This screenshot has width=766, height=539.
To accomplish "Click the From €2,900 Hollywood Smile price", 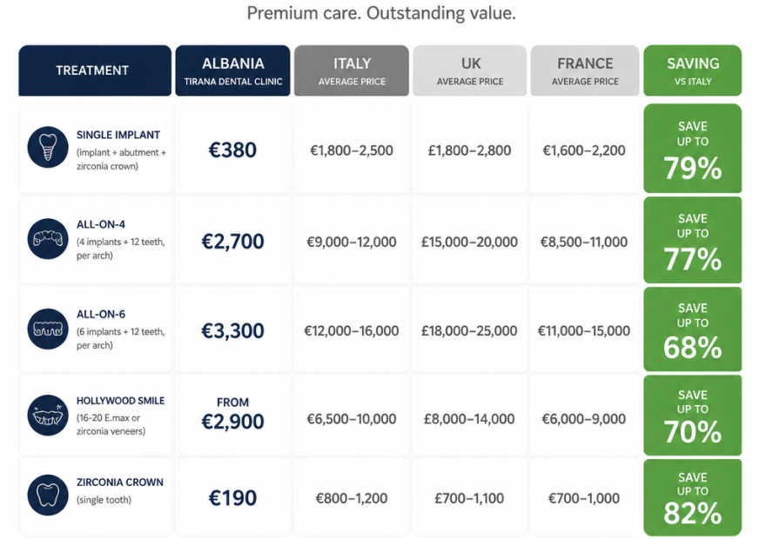I will [x=232, y=414].
